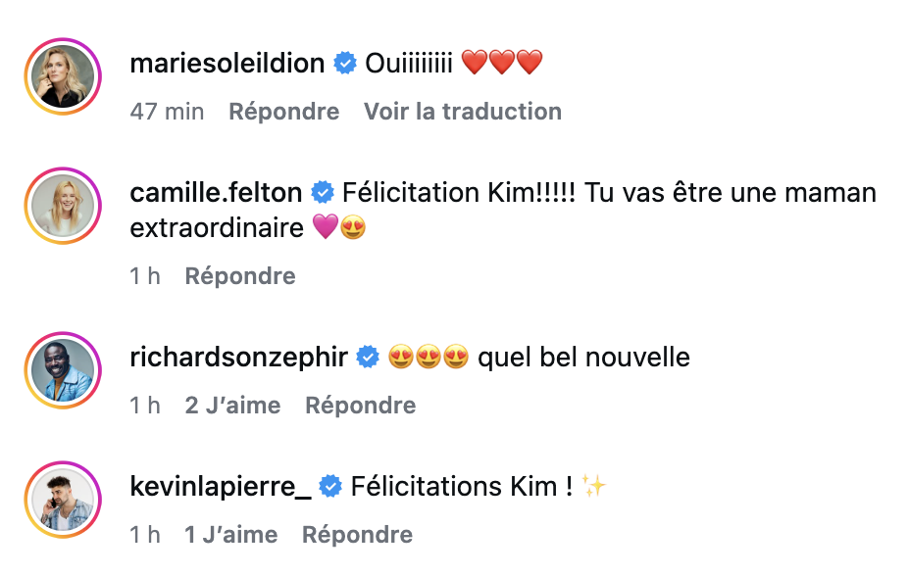Viewport: 908px width, 576px height.
Task: Hit Répondre under kevinlapierre_'s comment
Action: pyautogui.click(x=357, y=535)
